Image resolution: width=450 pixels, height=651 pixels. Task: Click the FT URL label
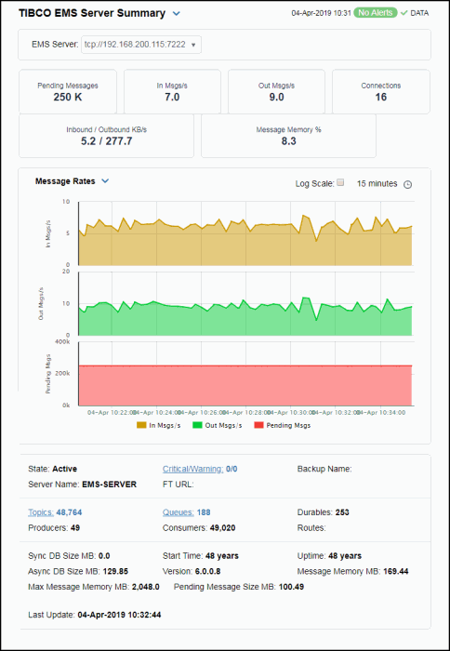tap(179, 485)
